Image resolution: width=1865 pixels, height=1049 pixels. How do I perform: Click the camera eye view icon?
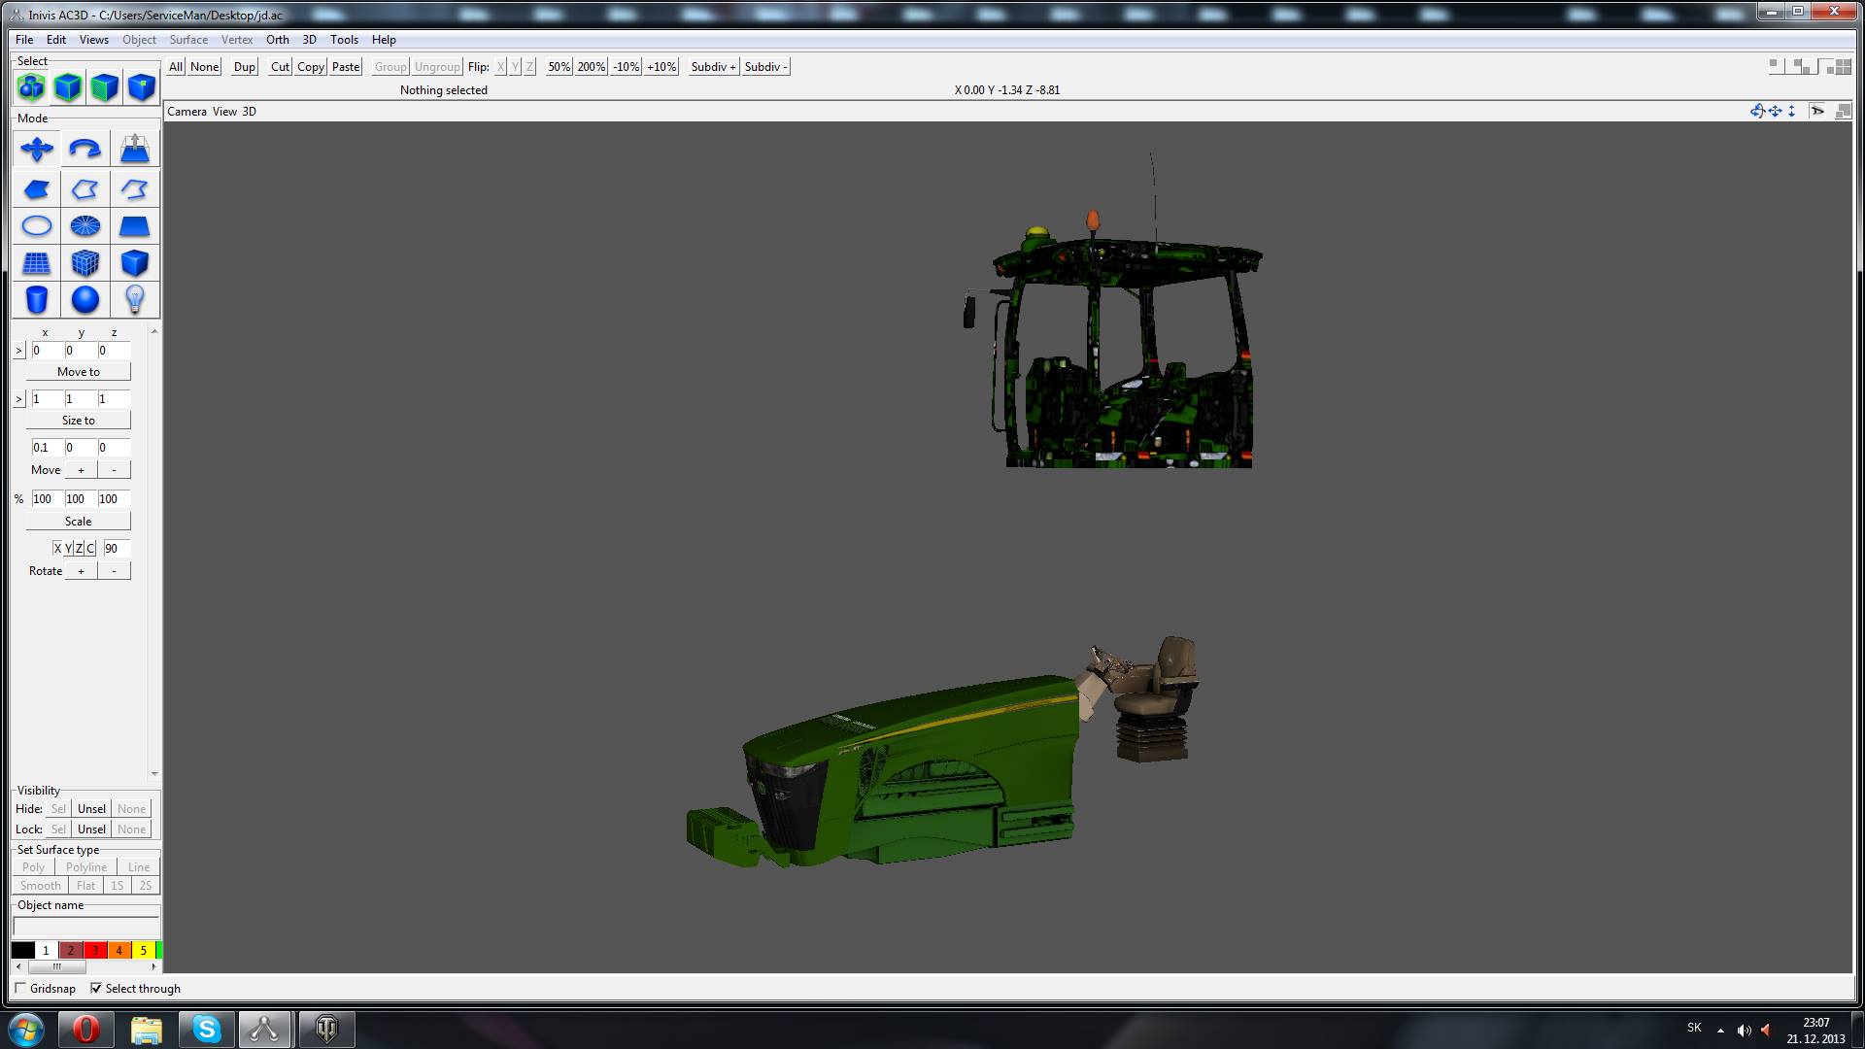1817,111
